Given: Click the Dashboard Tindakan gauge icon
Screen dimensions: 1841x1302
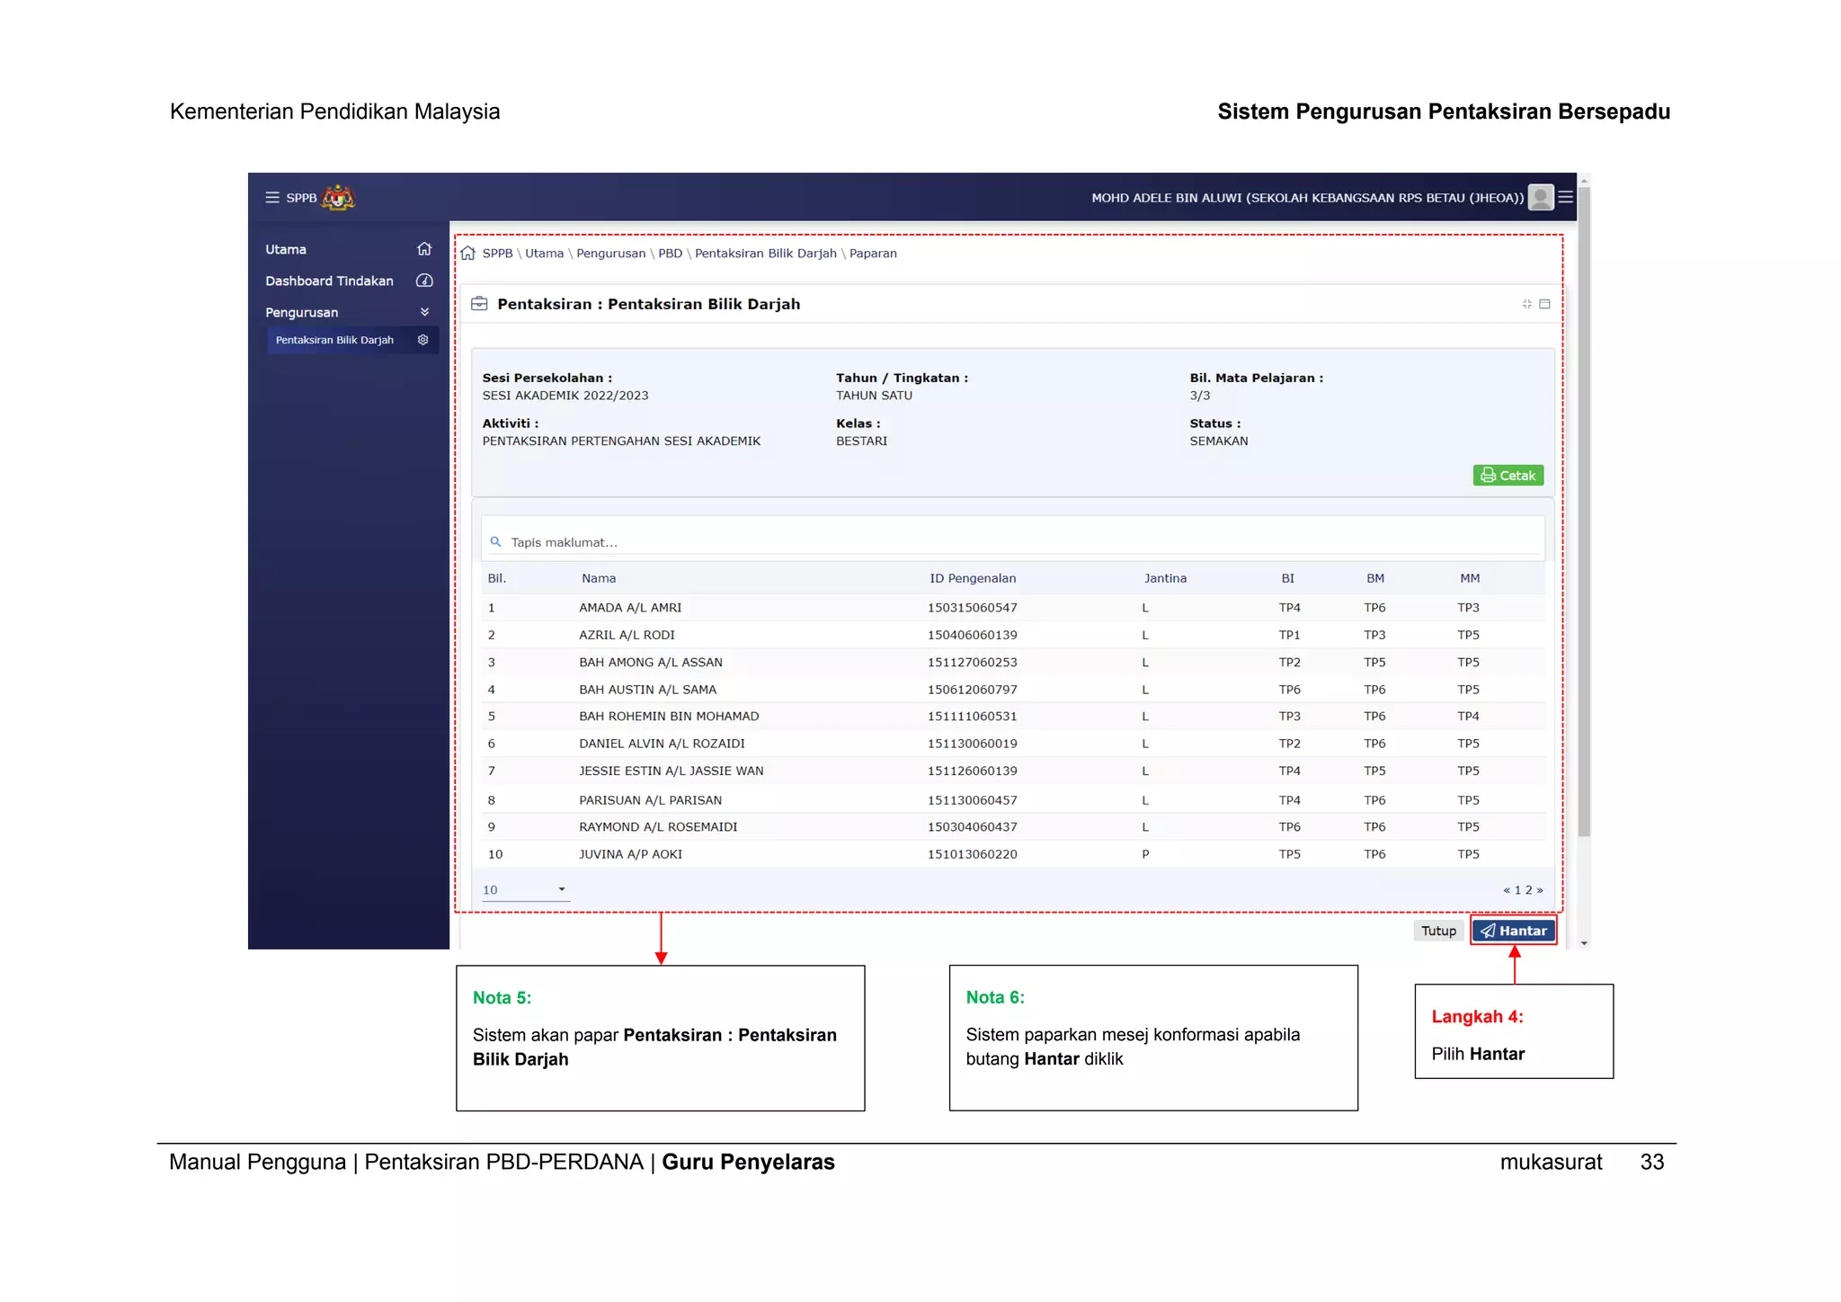Looking at the screenshot, I should [424, 281].
